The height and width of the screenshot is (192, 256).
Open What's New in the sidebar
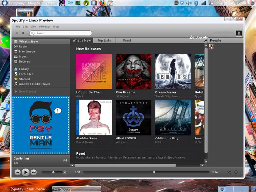click(x=41, y=42)
